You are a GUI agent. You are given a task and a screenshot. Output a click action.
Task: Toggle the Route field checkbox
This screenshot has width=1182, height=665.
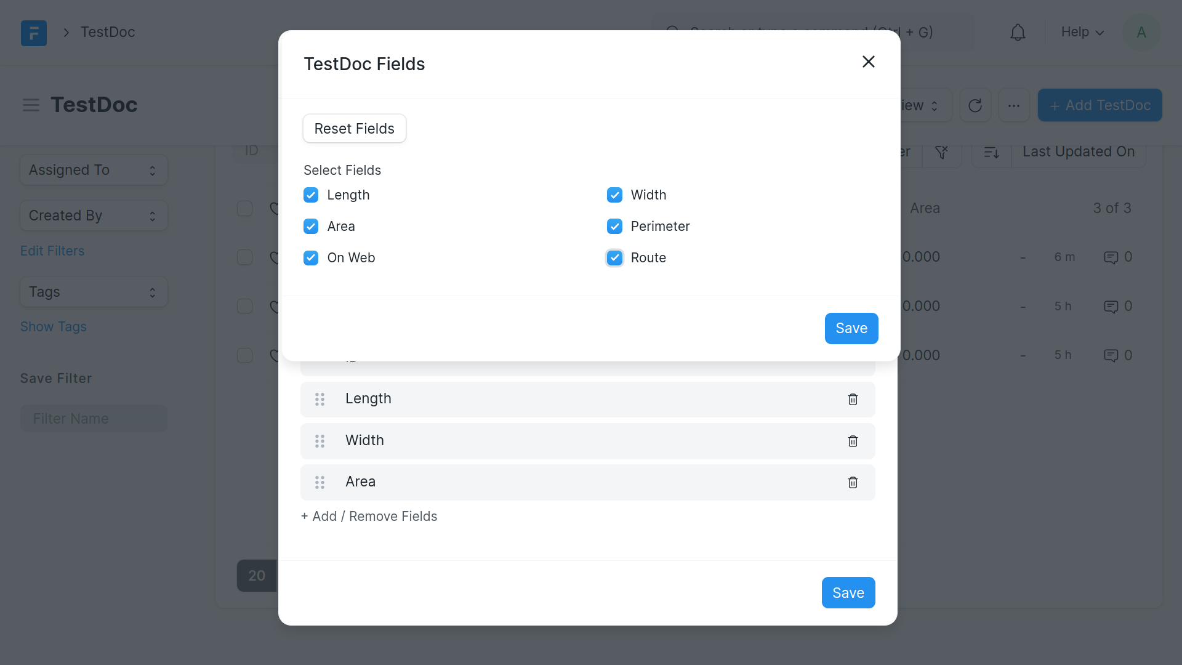coord(614,258)
